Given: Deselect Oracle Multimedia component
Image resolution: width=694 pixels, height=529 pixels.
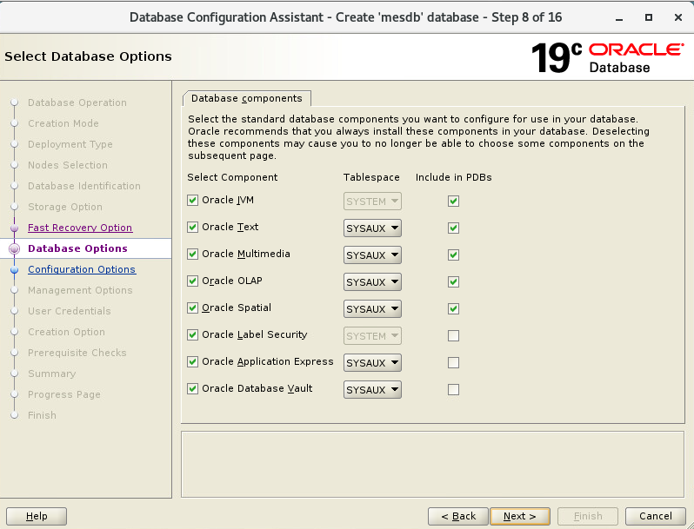Looking at the screenshot, I should [x=193, y=255].
